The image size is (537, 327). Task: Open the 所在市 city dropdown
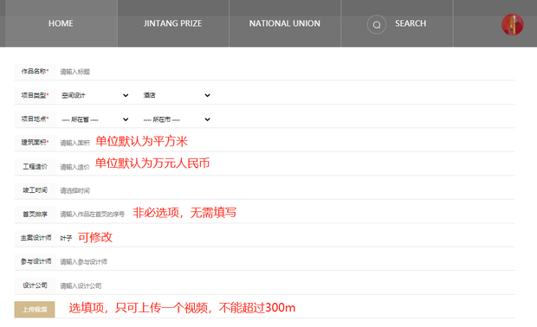177,119
